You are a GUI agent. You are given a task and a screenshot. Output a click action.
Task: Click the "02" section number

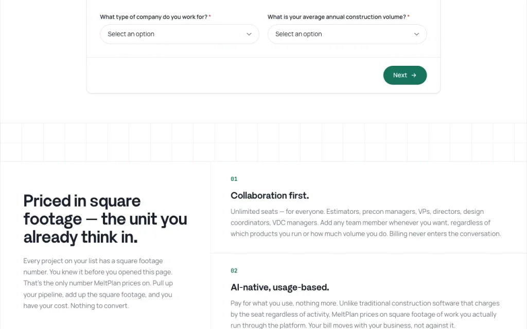234,270
